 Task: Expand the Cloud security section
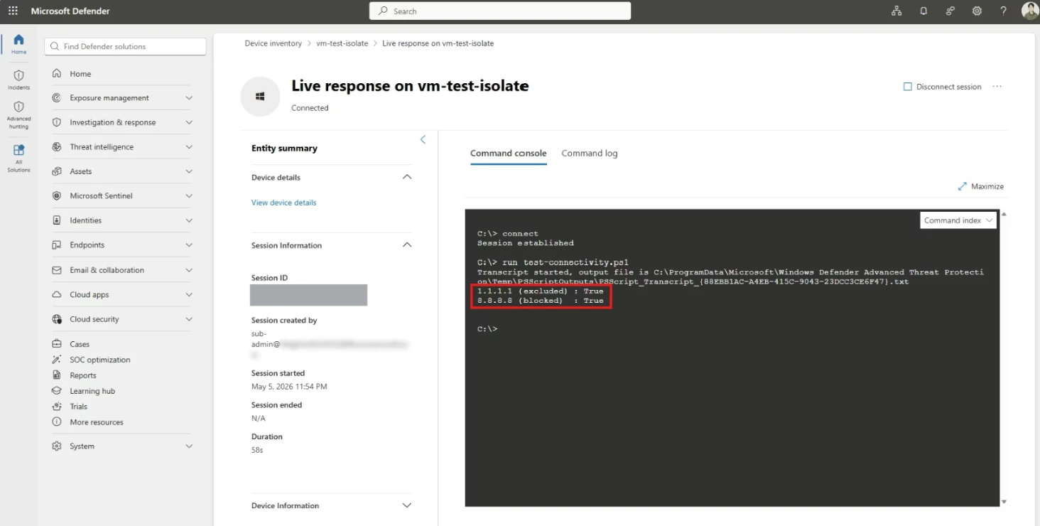click(189, 319)
